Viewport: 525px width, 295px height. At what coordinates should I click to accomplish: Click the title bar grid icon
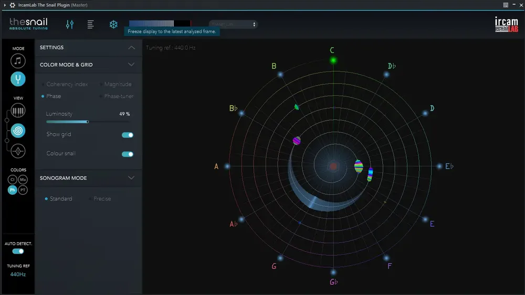point(506,5)
